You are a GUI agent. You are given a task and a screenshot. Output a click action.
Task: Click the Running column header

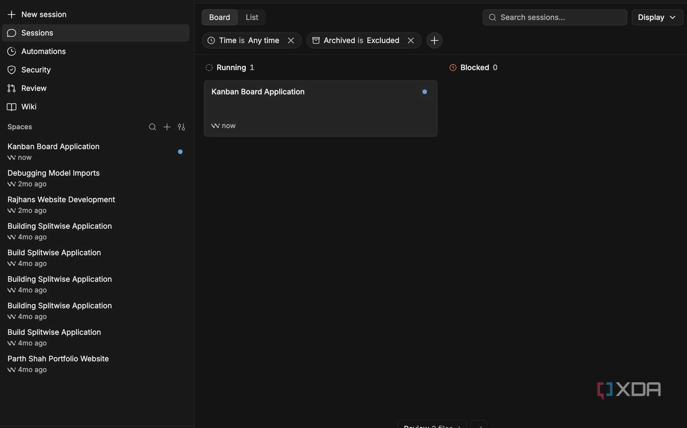tap(230, 68)
